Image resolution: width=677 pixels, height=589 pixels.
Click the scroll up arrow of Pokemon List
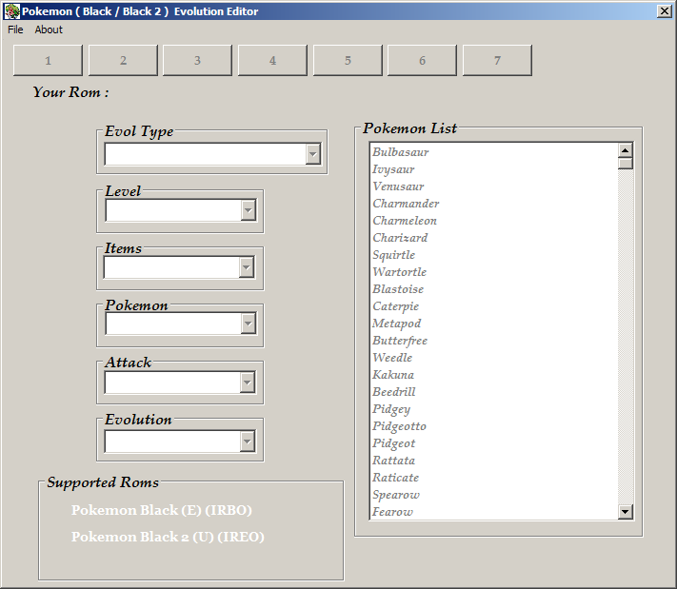pyautogui.click(x=626, y=150)
